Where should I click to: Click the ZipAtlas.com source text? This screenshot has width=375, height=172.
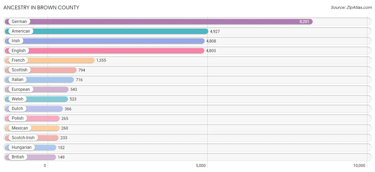coord(351,7)
